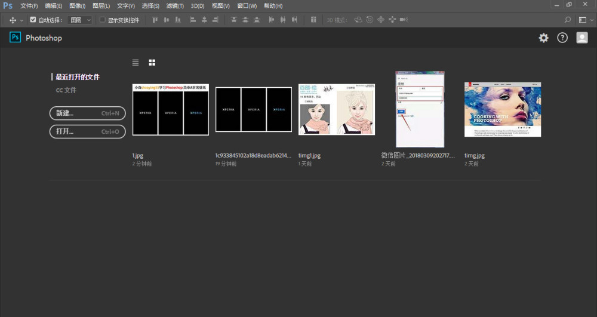The image size is (597, 317).
Task: Click the search magnifier icon
Action: click(x=568, y=20)
